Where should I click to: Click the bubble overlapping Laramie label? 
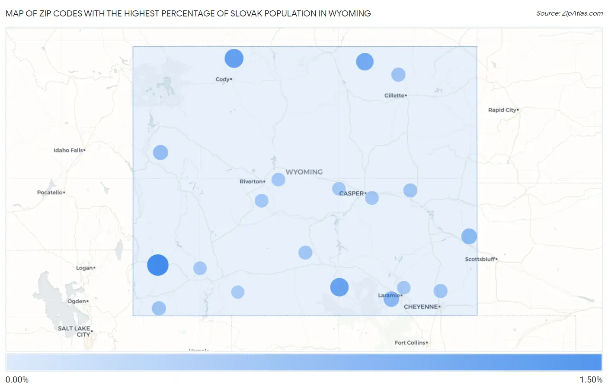[x=391, y=299]
